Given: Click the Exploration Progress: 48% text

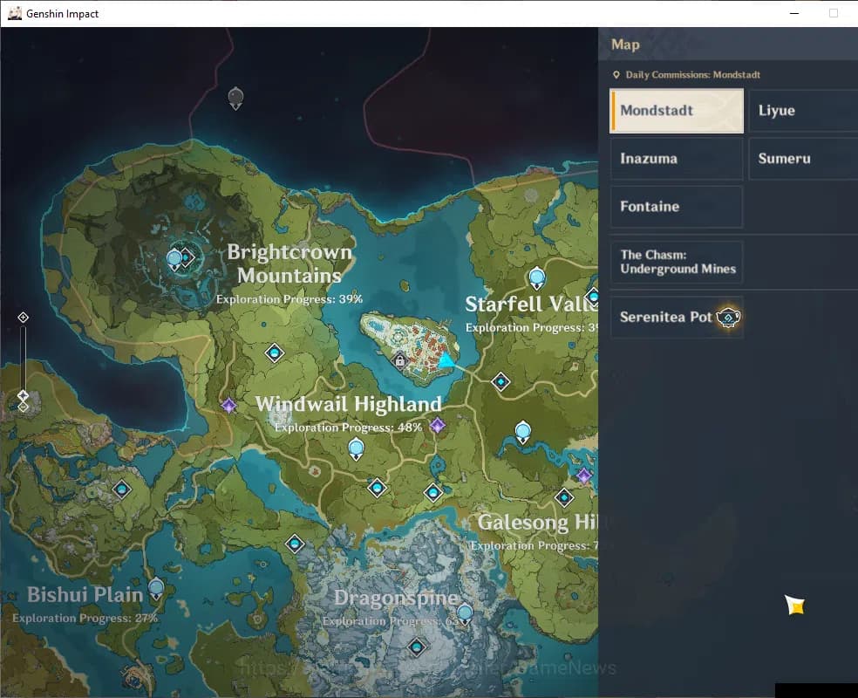Looking at the screenshot, I should (x=348, y=428).
